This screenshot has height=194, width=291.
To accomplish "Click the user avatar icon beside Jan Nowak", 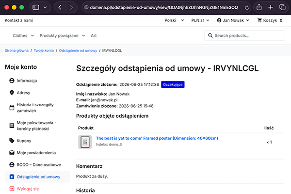I will click(219, 20).
